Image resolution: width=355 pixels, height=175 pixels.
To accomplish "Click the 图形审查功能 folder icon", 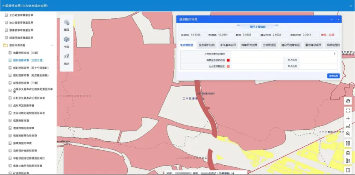I will (6, 45).
